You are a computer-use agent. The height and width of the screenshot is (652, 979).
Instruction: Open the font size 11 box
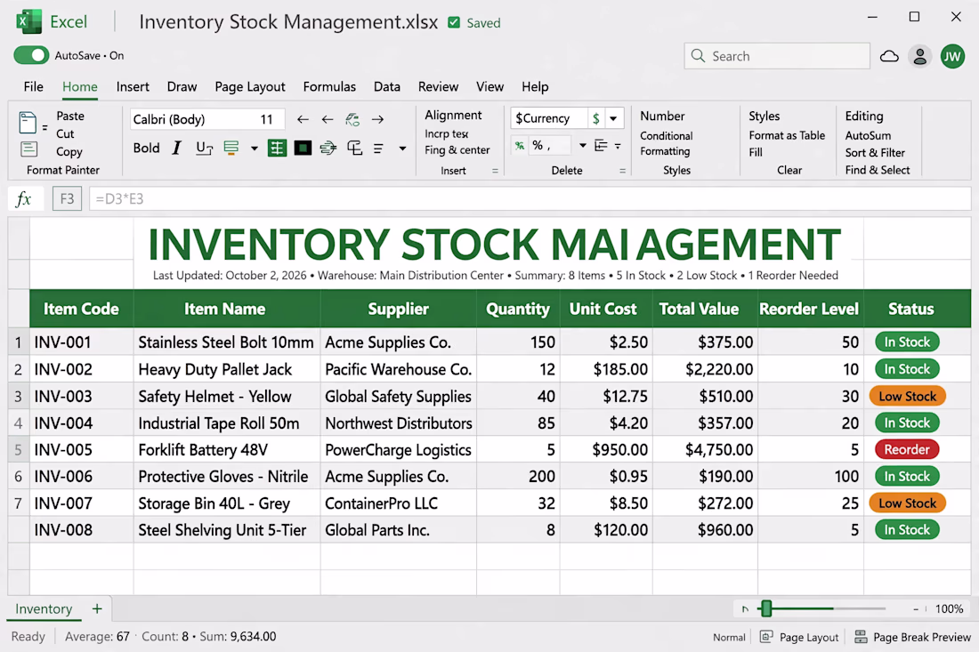coord(267,119)
